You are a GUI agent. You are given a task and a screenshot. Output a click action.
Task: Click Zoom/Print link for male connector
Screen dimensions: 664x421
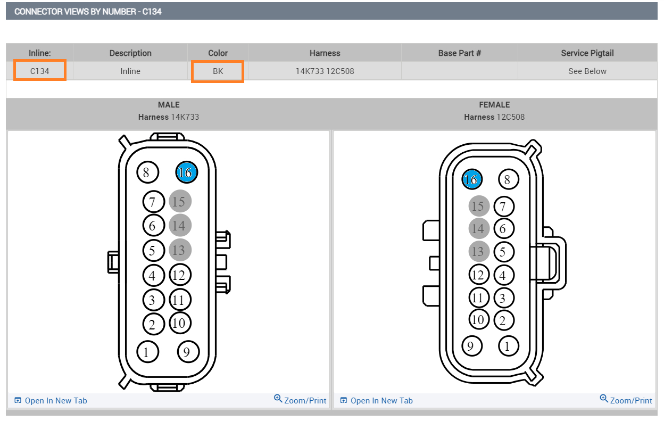[305, 401]
